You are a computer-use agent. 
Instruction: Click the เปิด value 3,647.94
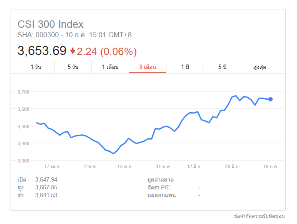pos(46,179)
